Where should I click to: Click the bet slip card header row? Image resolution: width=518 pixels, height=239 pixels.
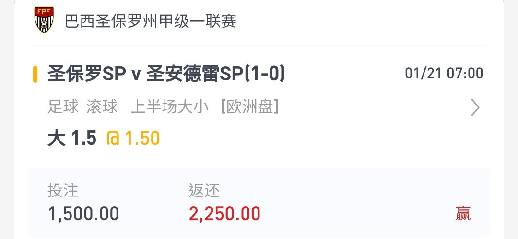(x=259, y=22)
